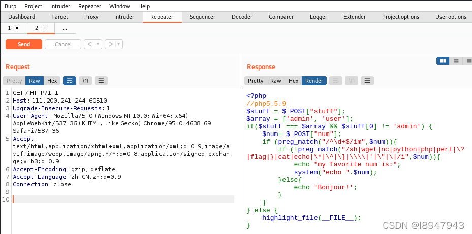Open the Help menu

coord(144,6)
